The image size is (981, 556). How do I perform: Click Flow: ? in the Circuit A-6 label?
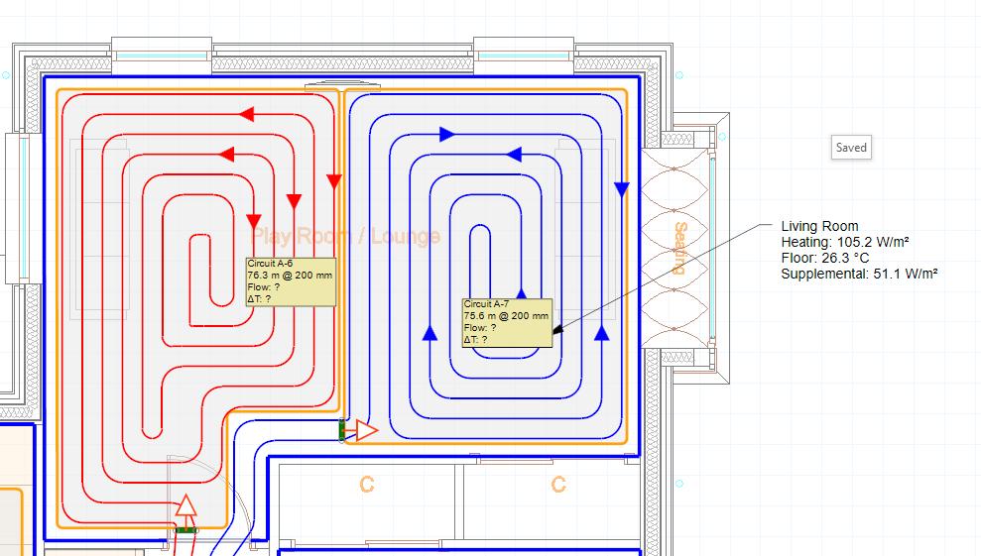[x=264, y=287]
